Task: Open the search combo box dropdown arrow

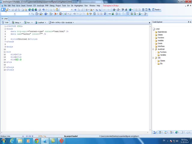Action: click(x=72, y=10)
